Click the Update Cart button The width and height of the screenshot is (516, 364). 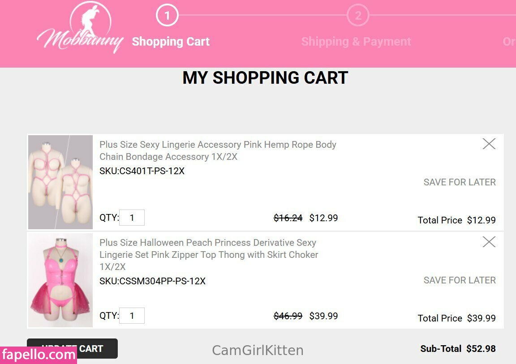click(x=72, y=348)
